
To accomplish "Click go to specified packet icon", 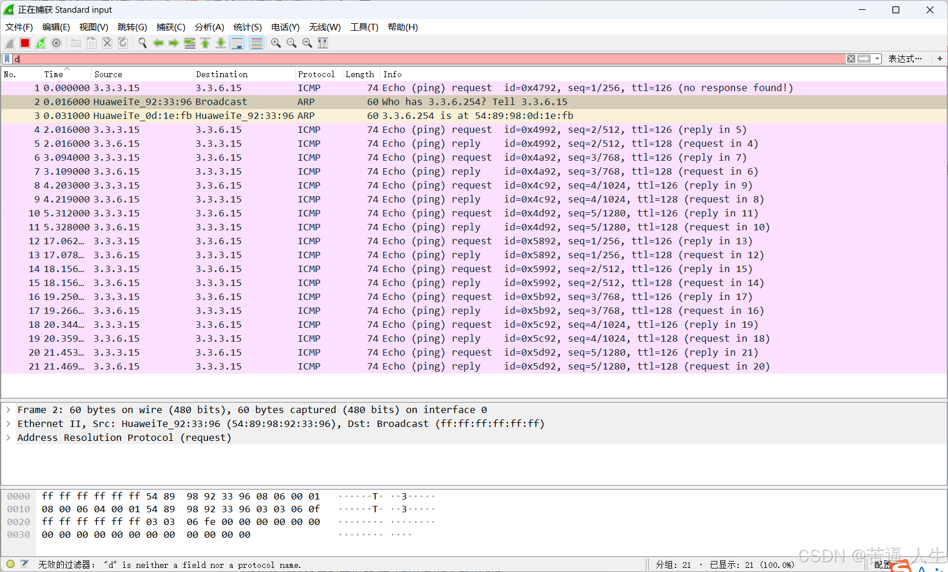I will [190, 43].
